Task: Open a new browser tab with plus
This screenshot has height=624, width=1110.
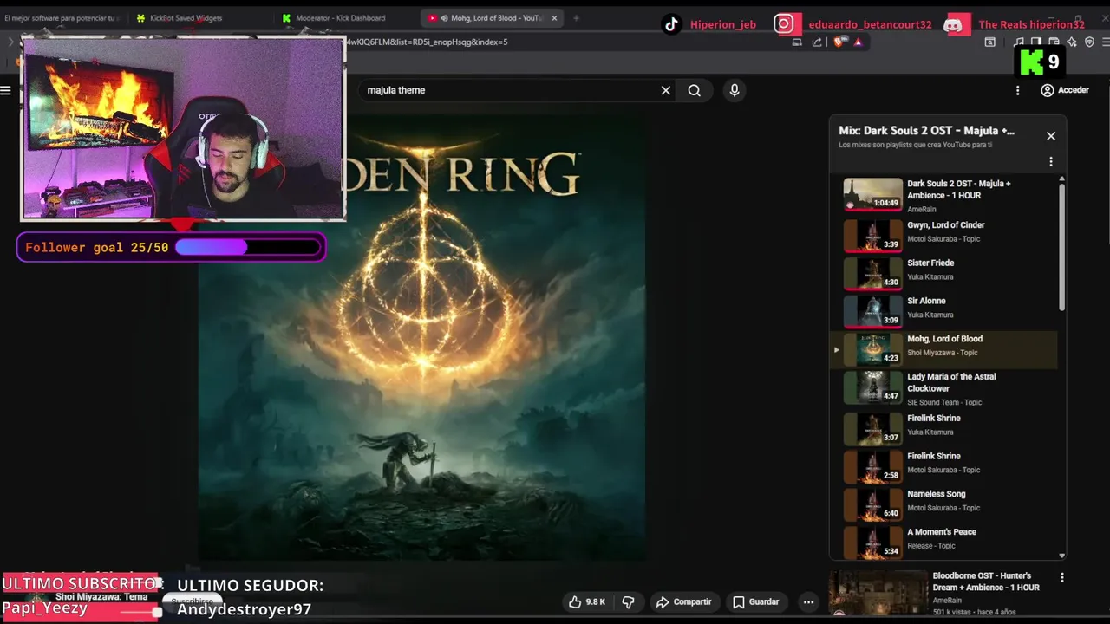Action: (576, 17)
